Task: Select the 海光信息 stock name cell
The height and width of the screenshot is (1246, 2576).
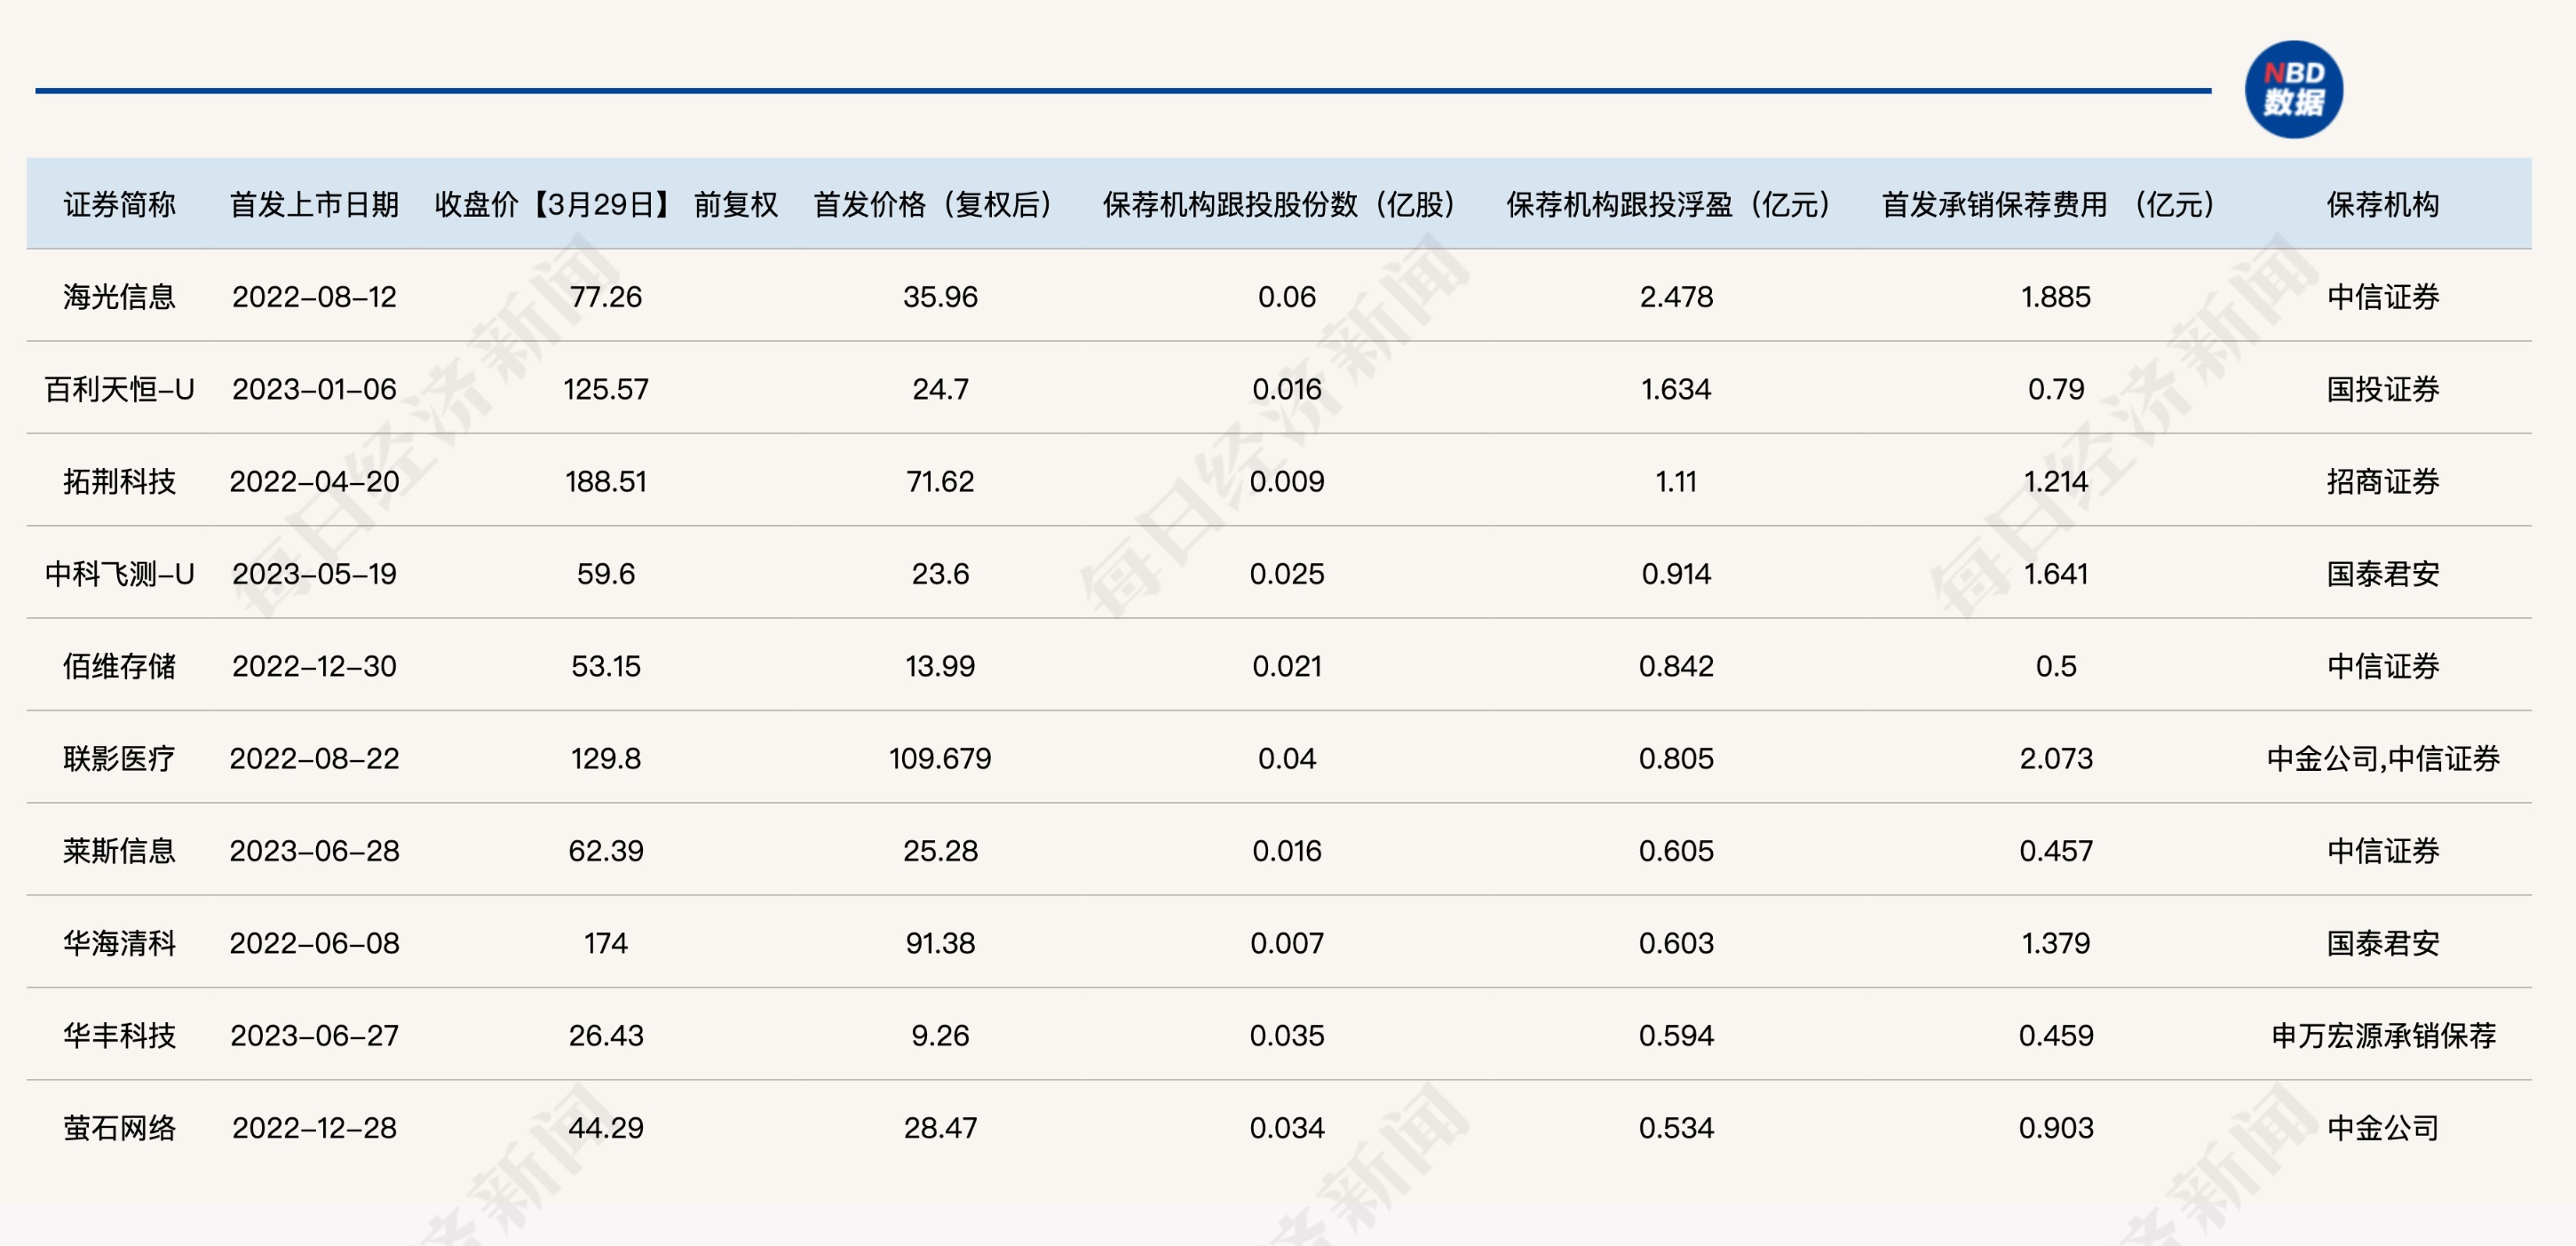Action: [x=119, y=297]
